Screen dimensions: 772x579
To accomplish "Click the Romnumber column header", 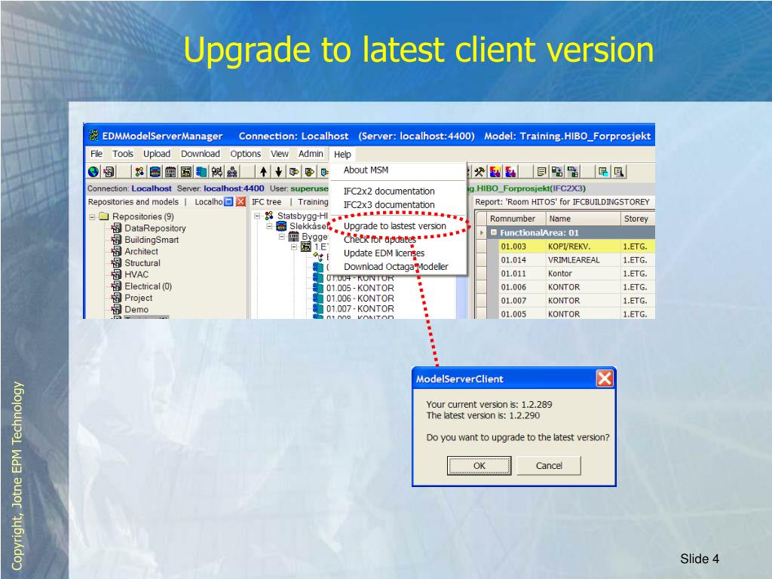I will pyautogui.click(x=516, y=219).
